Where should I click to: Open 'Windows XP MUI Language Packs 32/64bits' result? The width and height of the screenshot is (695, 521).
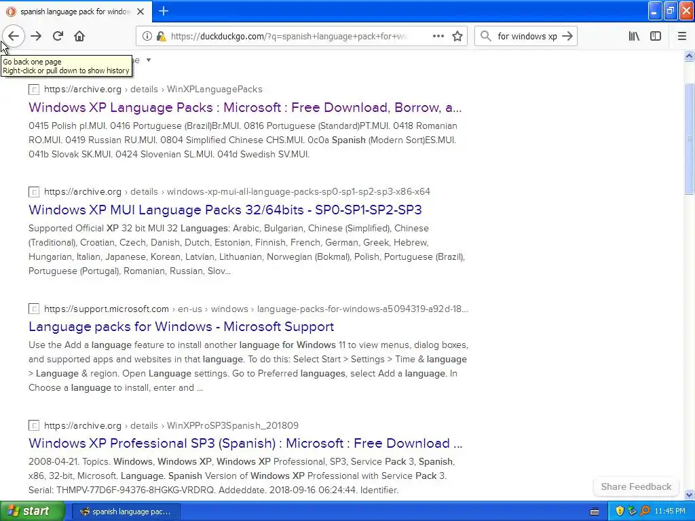[225, 210]
